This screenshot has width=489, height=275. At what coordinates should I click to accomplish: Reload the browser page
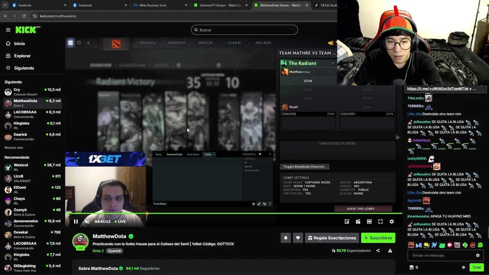point(24,16)
